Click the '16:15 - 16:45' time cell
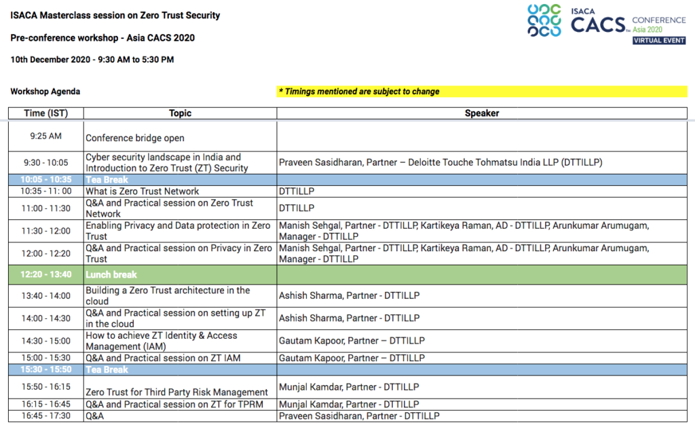 coord(46,404)
